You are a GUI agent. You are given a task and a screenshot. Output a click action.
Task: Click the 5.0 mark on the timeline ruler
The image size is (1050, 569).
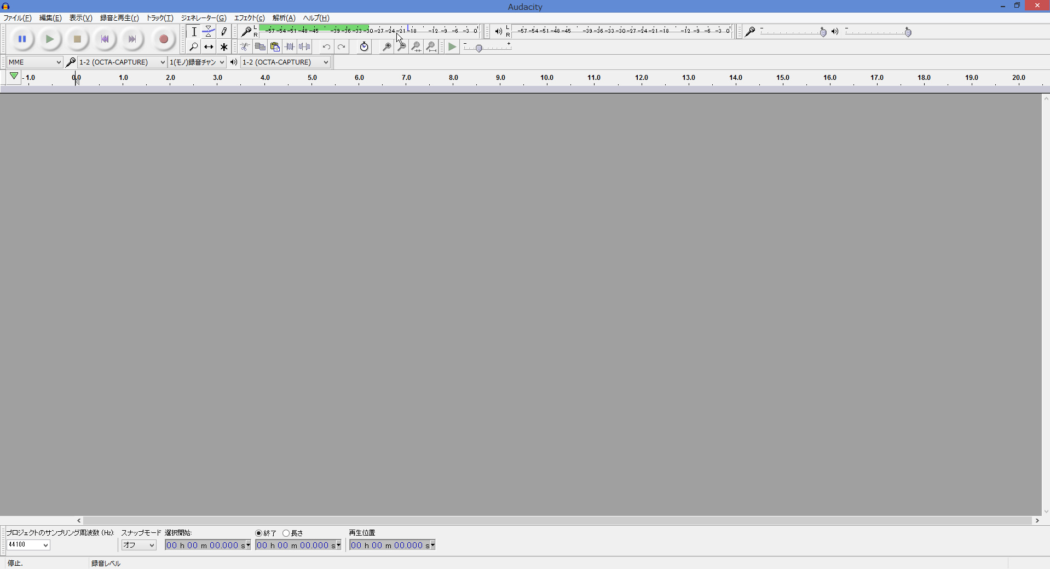[312, 78]
